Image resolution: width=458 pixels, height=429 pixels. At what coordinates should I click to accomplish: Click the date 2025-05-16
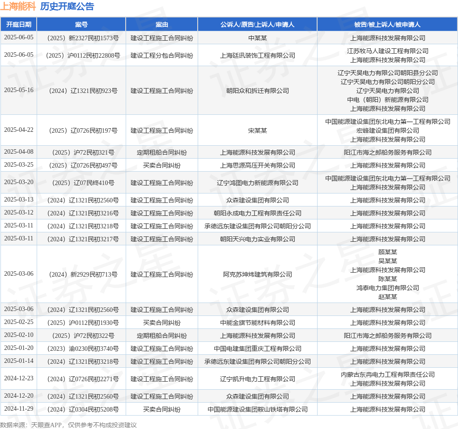click(x=19, y=90)
